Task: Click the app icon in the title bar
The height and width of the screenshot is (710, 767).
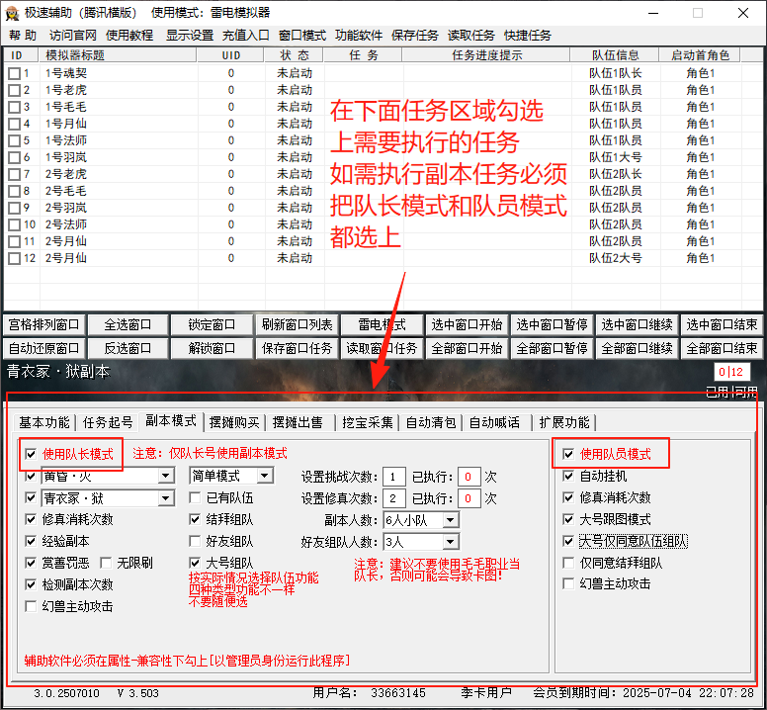Action: pyautogui.click(x=12, y=13)
